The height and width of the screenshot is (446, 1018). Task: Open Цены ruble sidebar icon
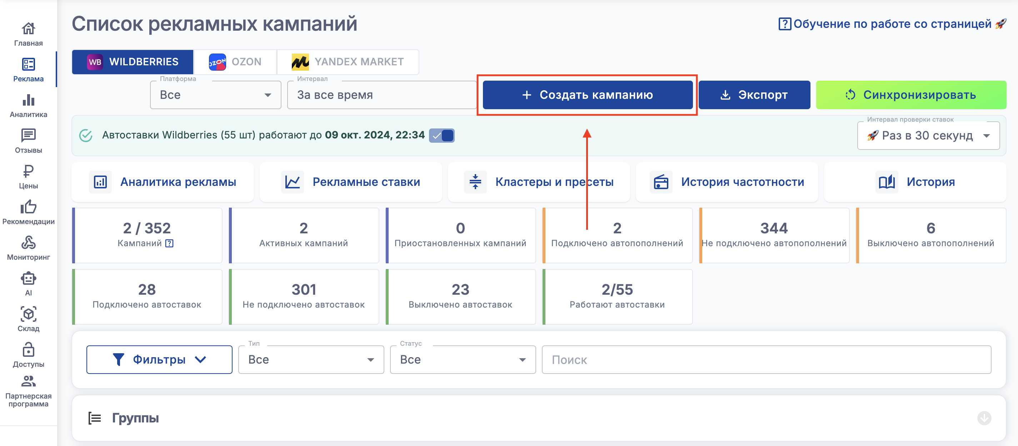[x=29, y=172]
